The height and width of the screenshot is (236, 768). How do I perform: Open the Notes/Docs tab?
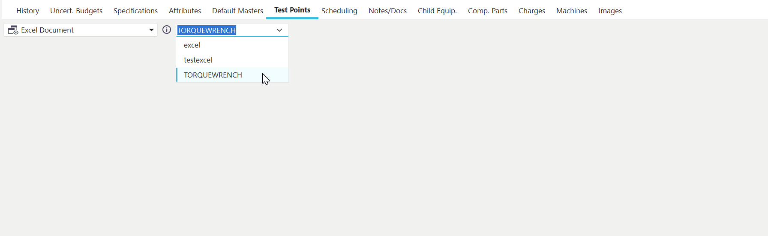(387, 11)
